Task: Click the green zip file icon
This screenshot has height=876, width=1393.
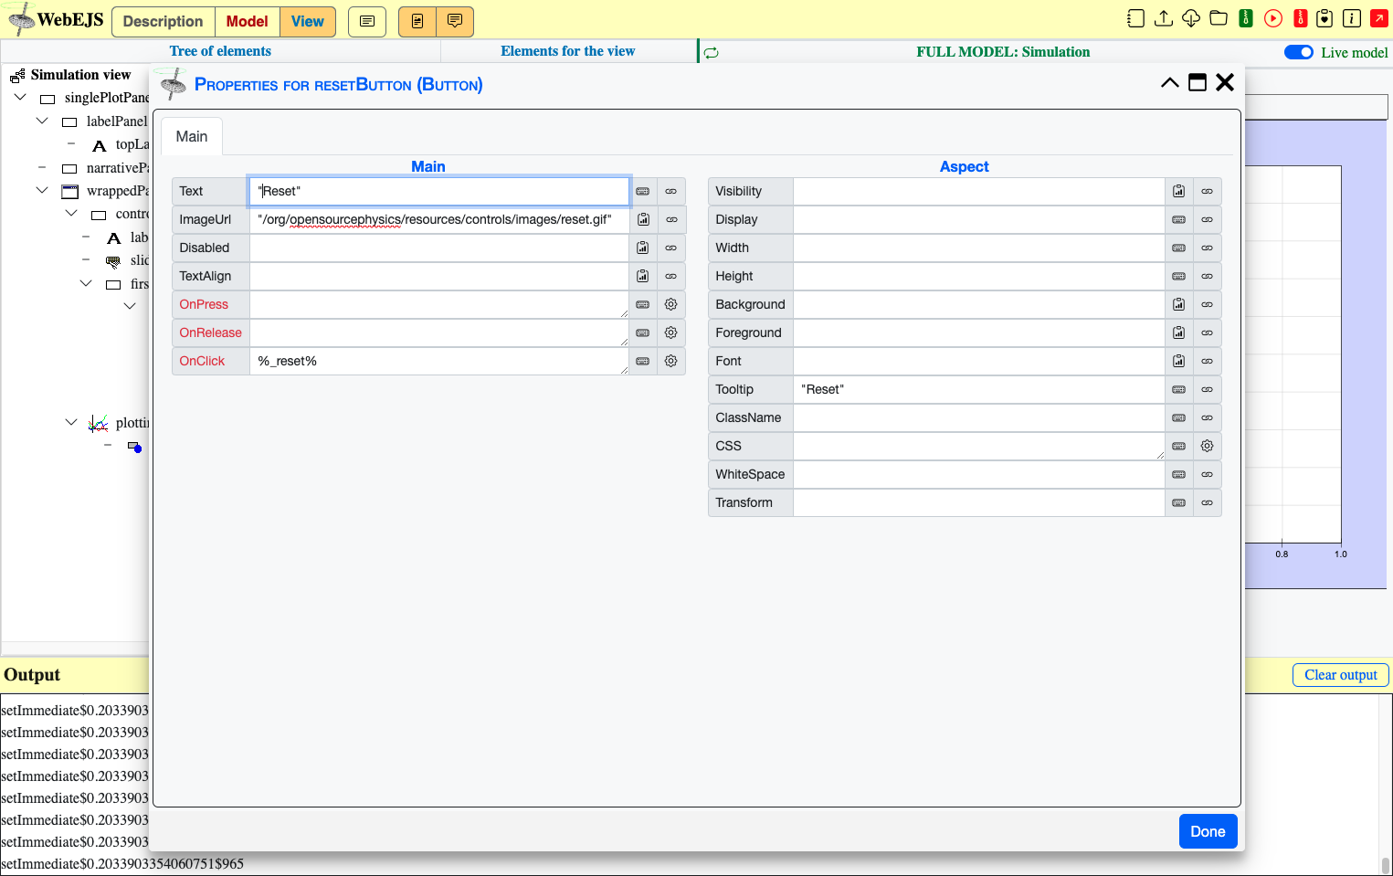Action: point(1246,18)
